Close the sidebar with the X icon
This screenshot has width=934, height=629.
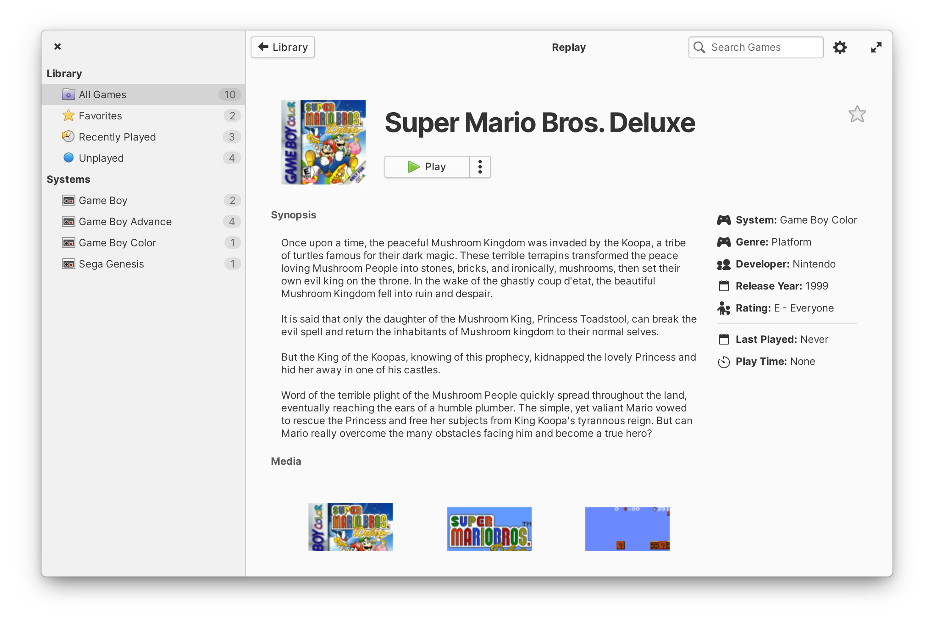click(x=58, y=47)
